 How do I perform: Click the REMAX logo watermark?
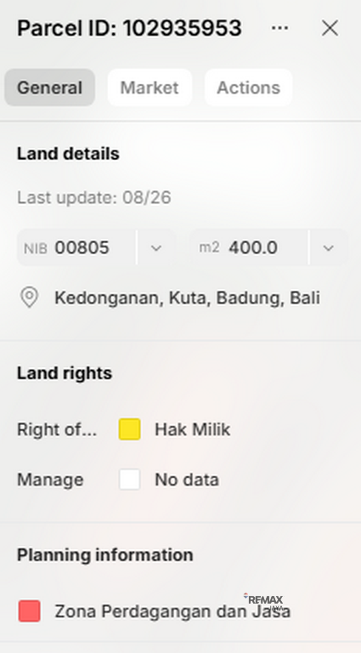[x=264, y=599]
